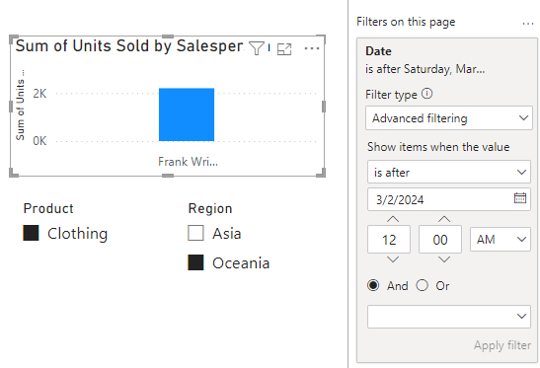Screen dimensions: 540x368
Task: Open the visual's filter funnel icon
Action: tap(257, 48)
